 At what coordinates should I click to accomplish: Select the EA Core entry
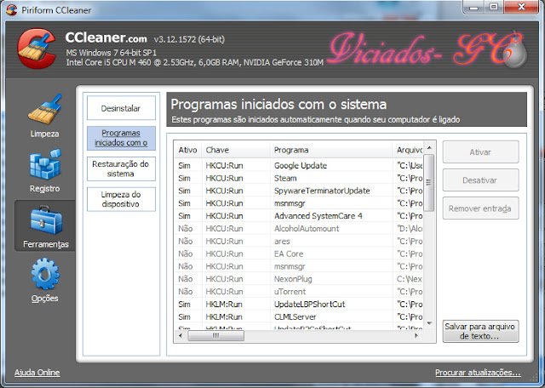coord(299,254)
